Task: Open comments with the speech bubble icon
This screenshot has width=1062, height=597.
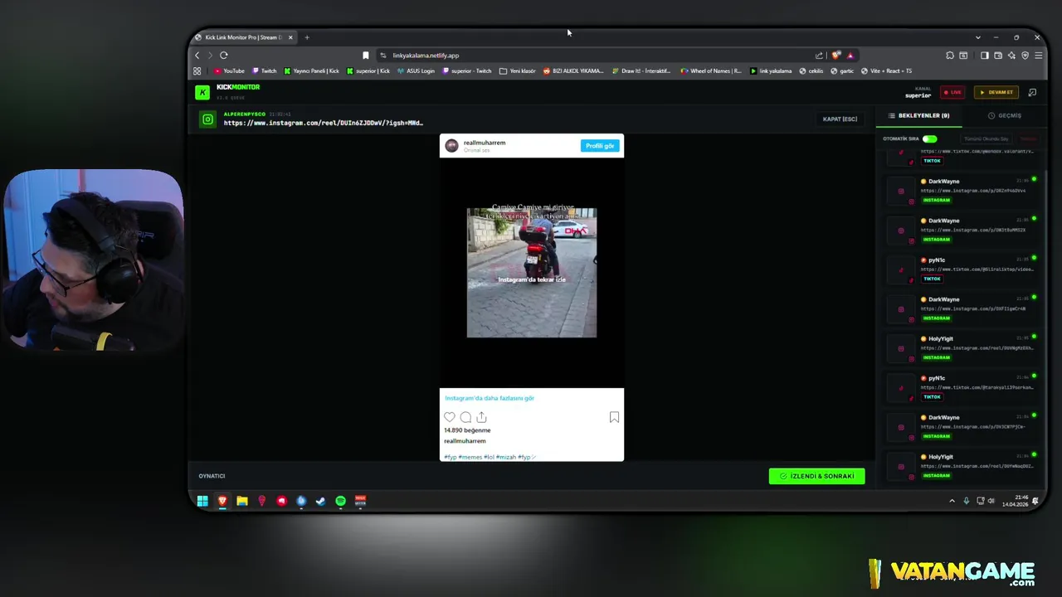Action: [x=465, y=417]
